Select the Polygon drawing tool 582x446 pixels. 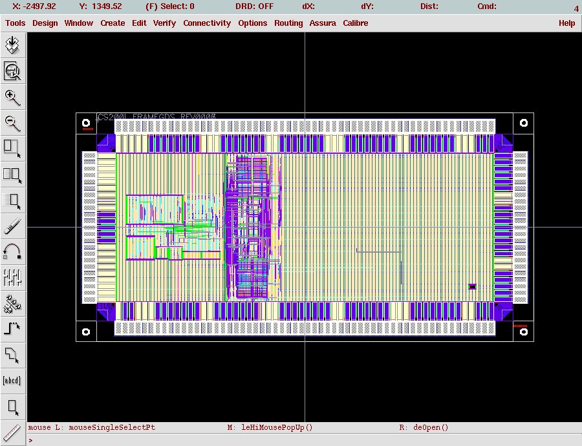point(12,355)
